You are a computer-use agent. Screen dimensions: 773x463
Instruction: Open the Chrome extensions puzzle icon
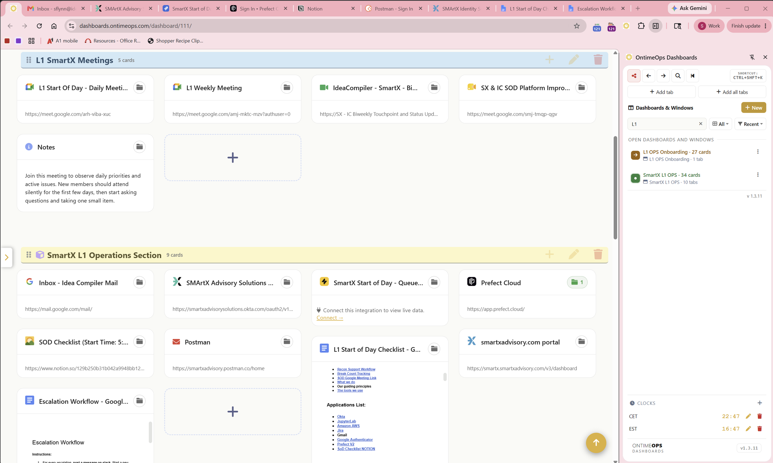click(641, 26)
